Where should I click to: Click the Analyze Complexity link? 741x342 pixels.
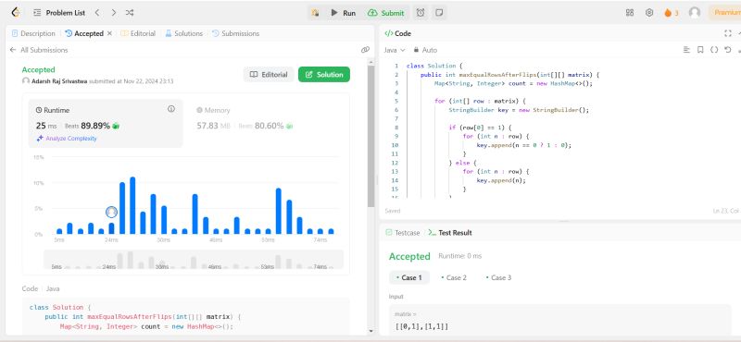[x=67, y=139]
